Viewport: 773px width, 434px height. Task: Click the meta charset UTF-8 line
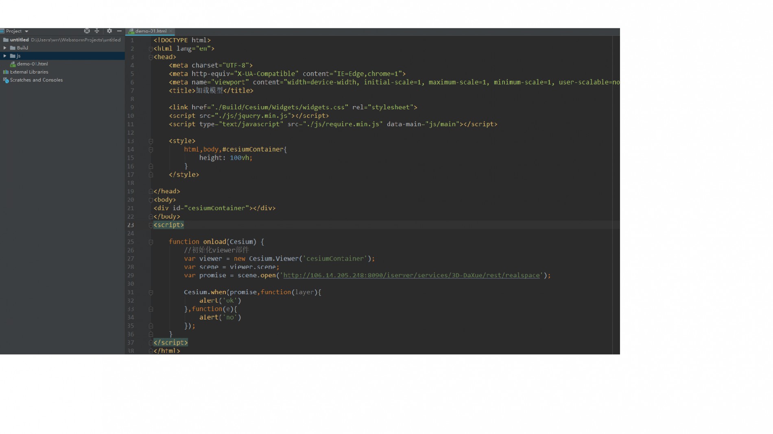coord(211,65)
